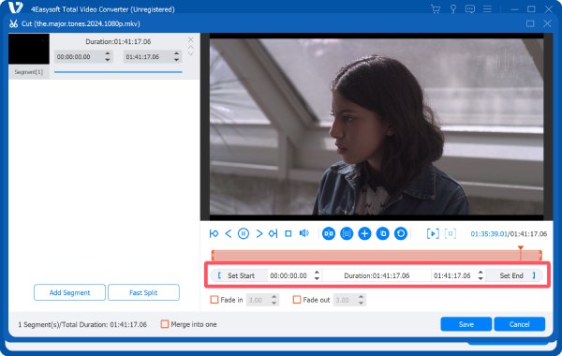Click the orange playhead marker on timeline

pos(521,248)
